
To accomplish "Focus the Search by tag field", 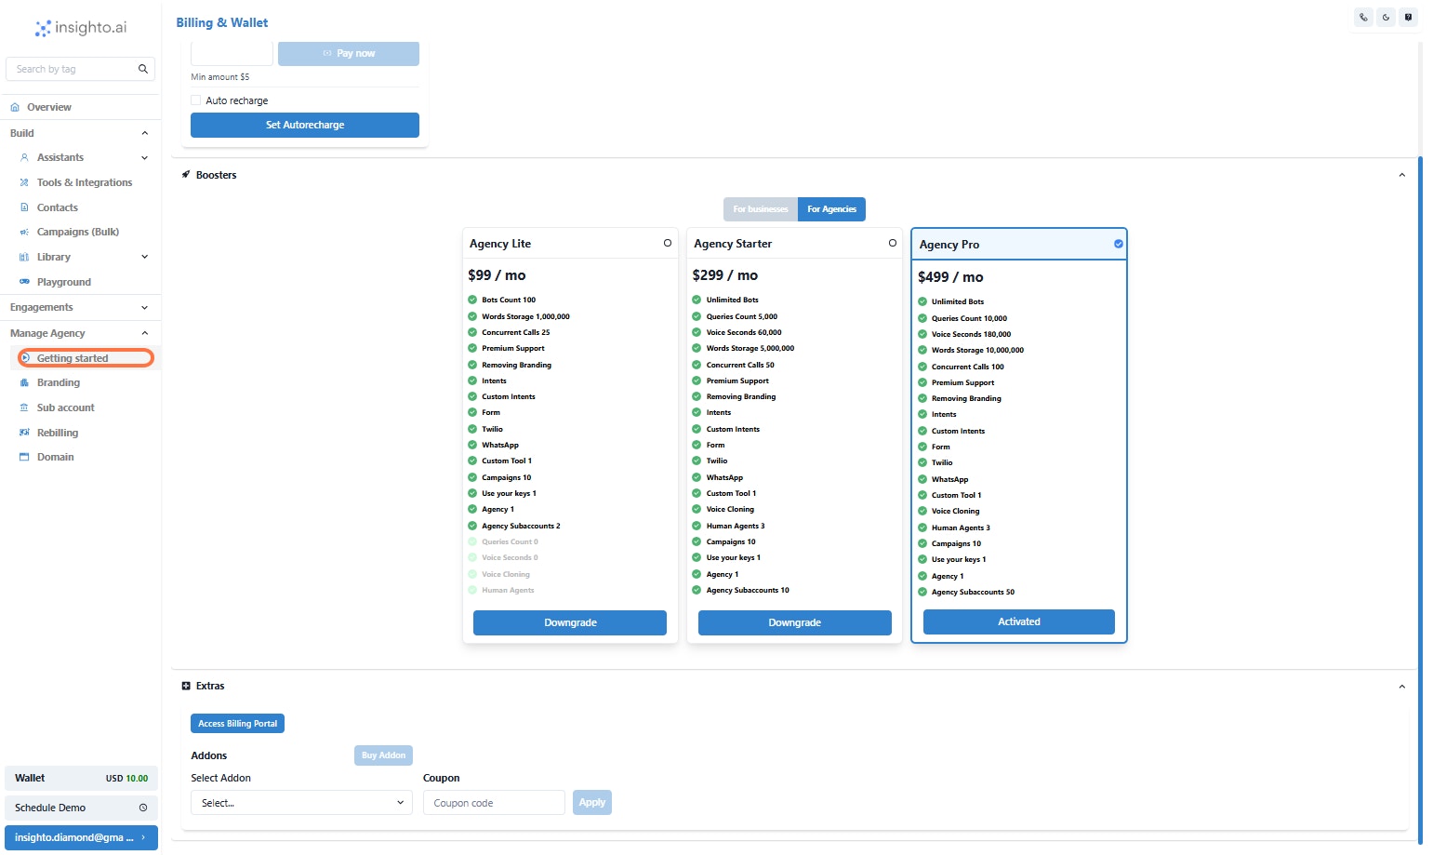I will tap(80, 69).
